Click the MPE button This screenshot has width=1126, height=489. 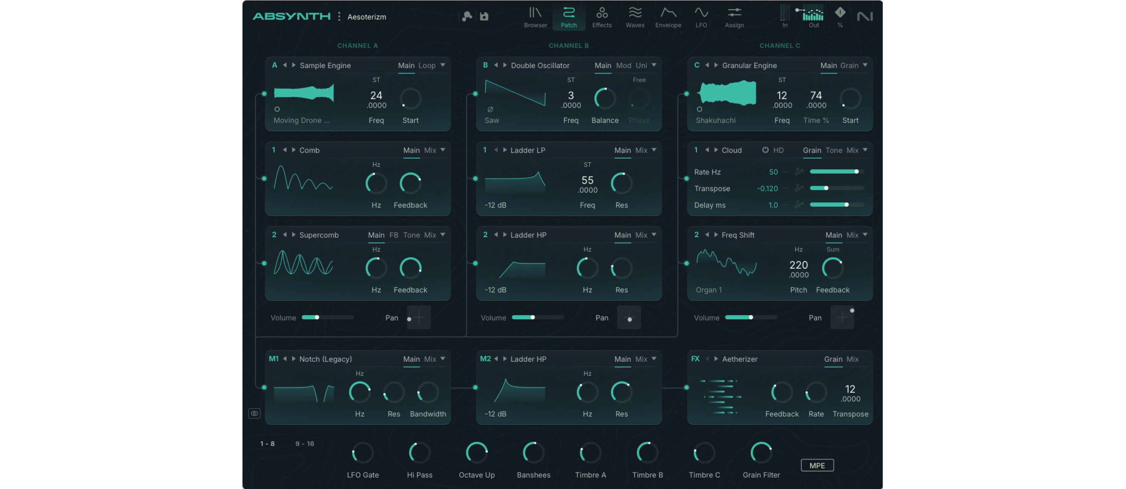817,465
